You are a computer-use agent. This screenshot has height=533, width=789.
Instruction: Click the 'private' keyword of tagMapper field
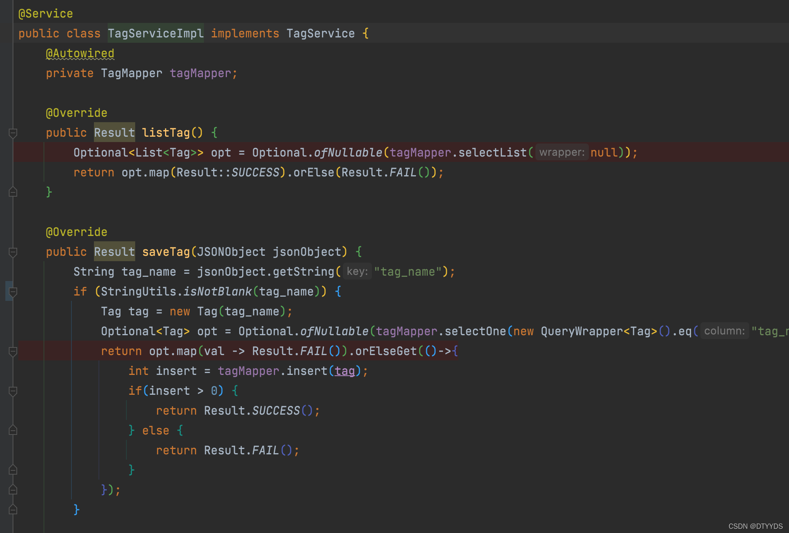point(70,73)
